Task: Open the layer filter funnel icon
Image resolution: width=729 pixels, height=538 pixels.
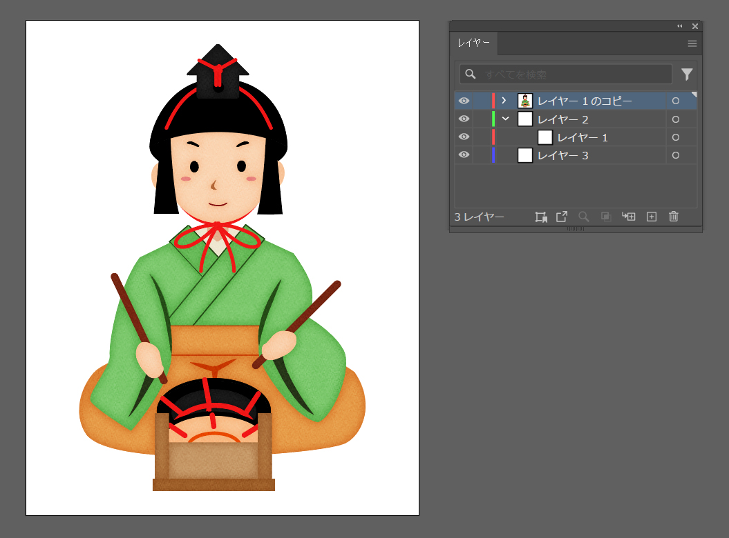Action: [x=687, y=74]
